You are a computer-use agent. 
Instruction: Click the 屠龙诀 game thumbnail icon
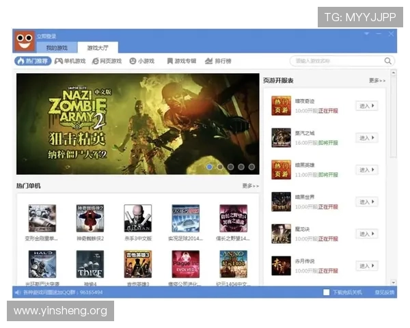tap(281, 234)
